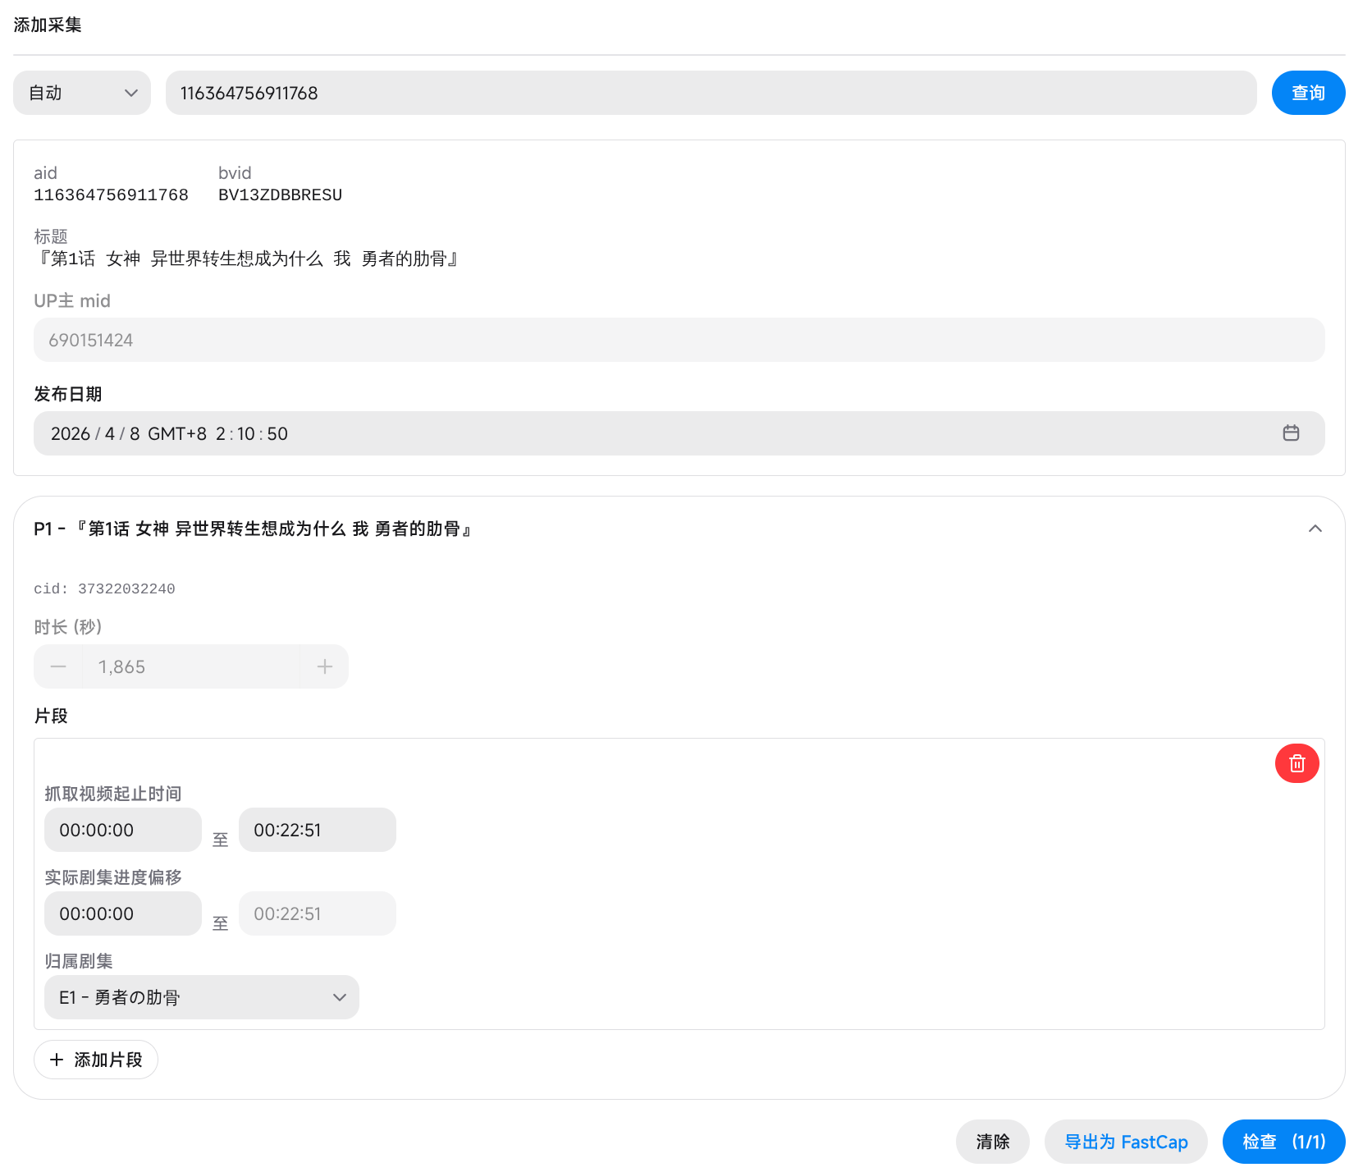Click the duration value 1,865 field
1372x1172 pixels.
(190, 666)
